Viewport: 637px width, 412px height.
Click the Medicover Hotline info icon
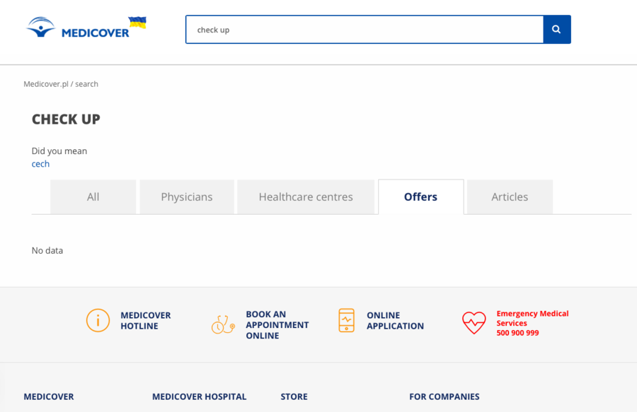(x=98, y=320)
